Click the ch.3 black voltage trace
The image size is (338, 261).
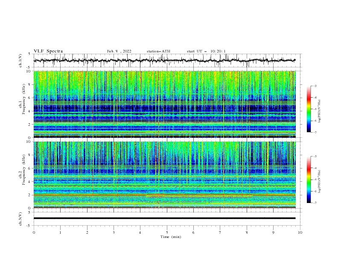(x=164, y=218)
